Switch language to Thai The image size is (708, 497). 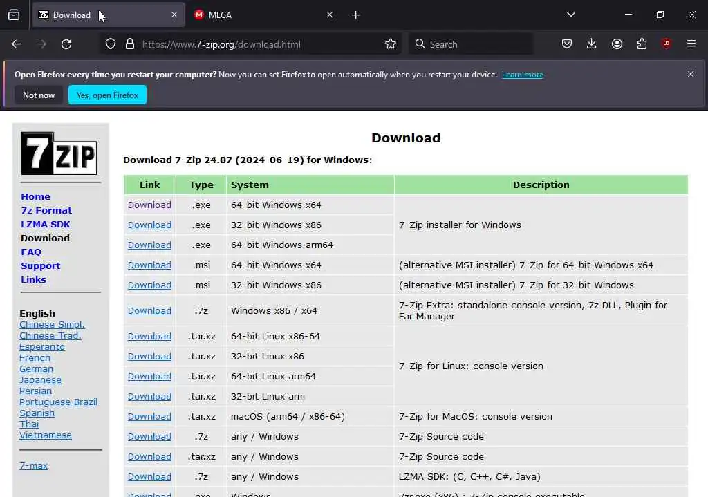29,424
